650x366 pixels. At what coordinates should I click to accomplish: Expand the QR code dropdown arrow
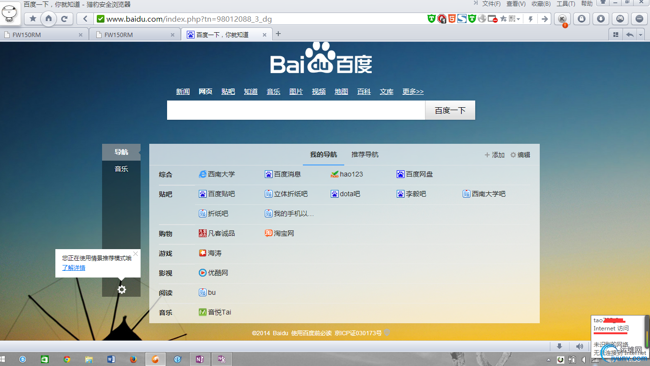click(x=519, y=19)
